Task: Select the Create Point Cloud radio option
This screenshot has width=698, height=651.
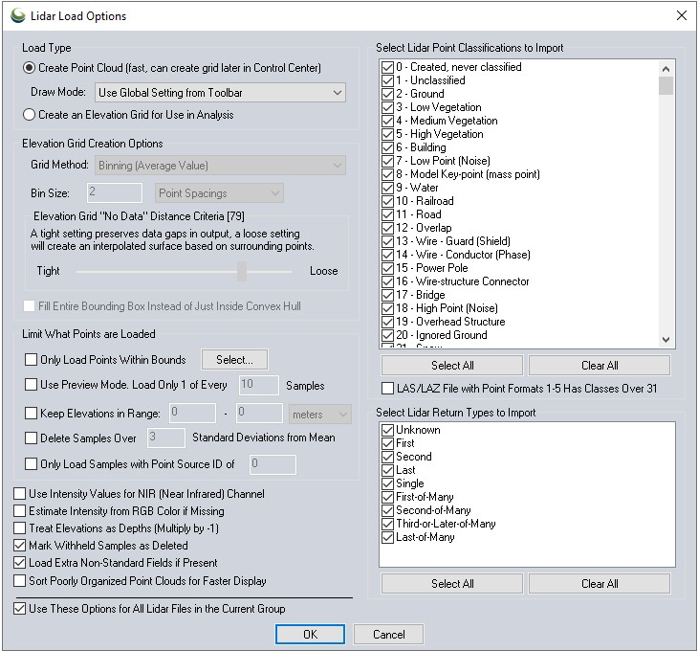Action: [31, 68]
